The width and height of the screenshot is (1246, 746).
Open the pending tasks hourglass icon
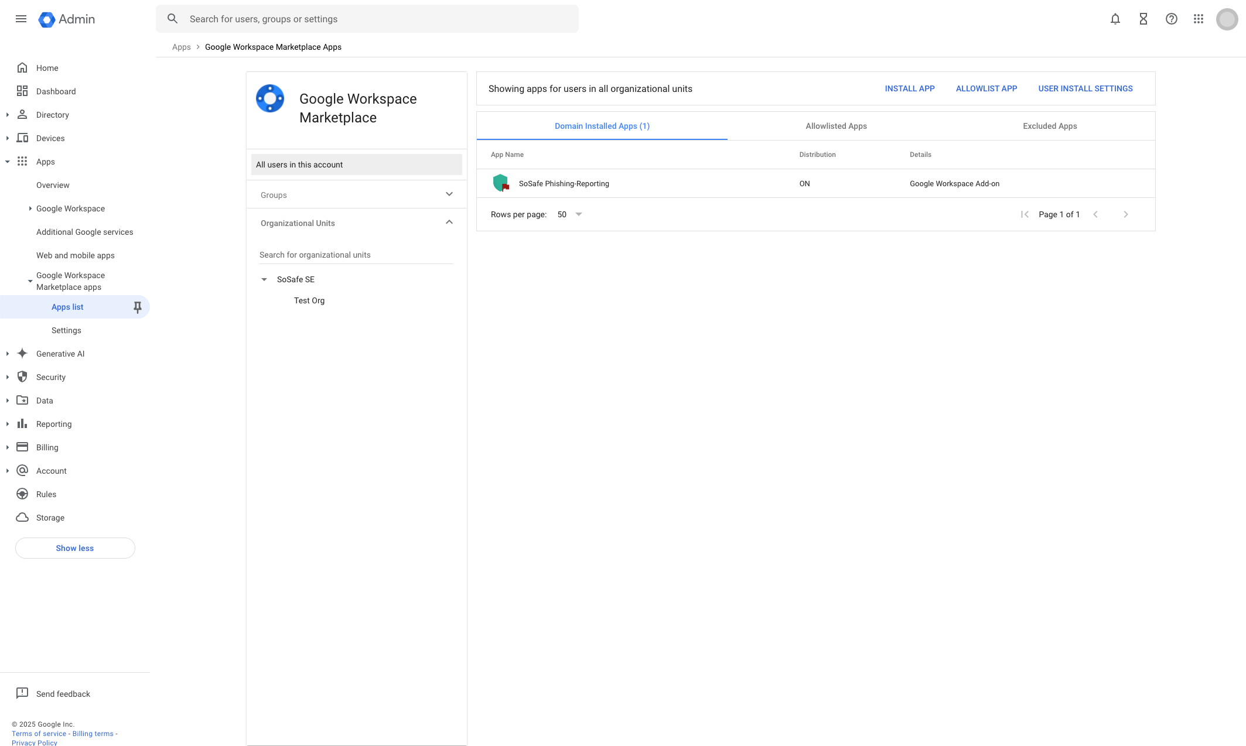(x=1143, y=19)
